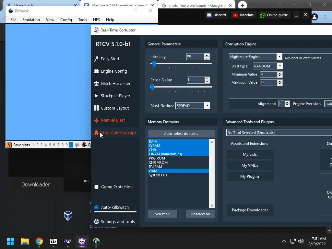
Task: Open Bizhawk Config menu
Action: point(66,20)
